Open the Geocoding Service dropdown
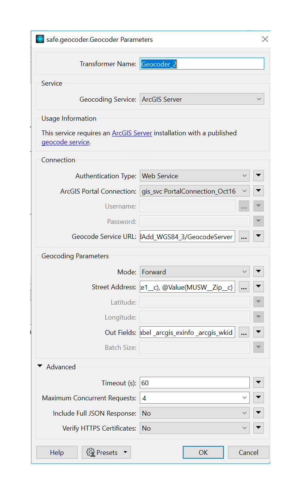Screen dimensions: 299x493 [202, 99]
